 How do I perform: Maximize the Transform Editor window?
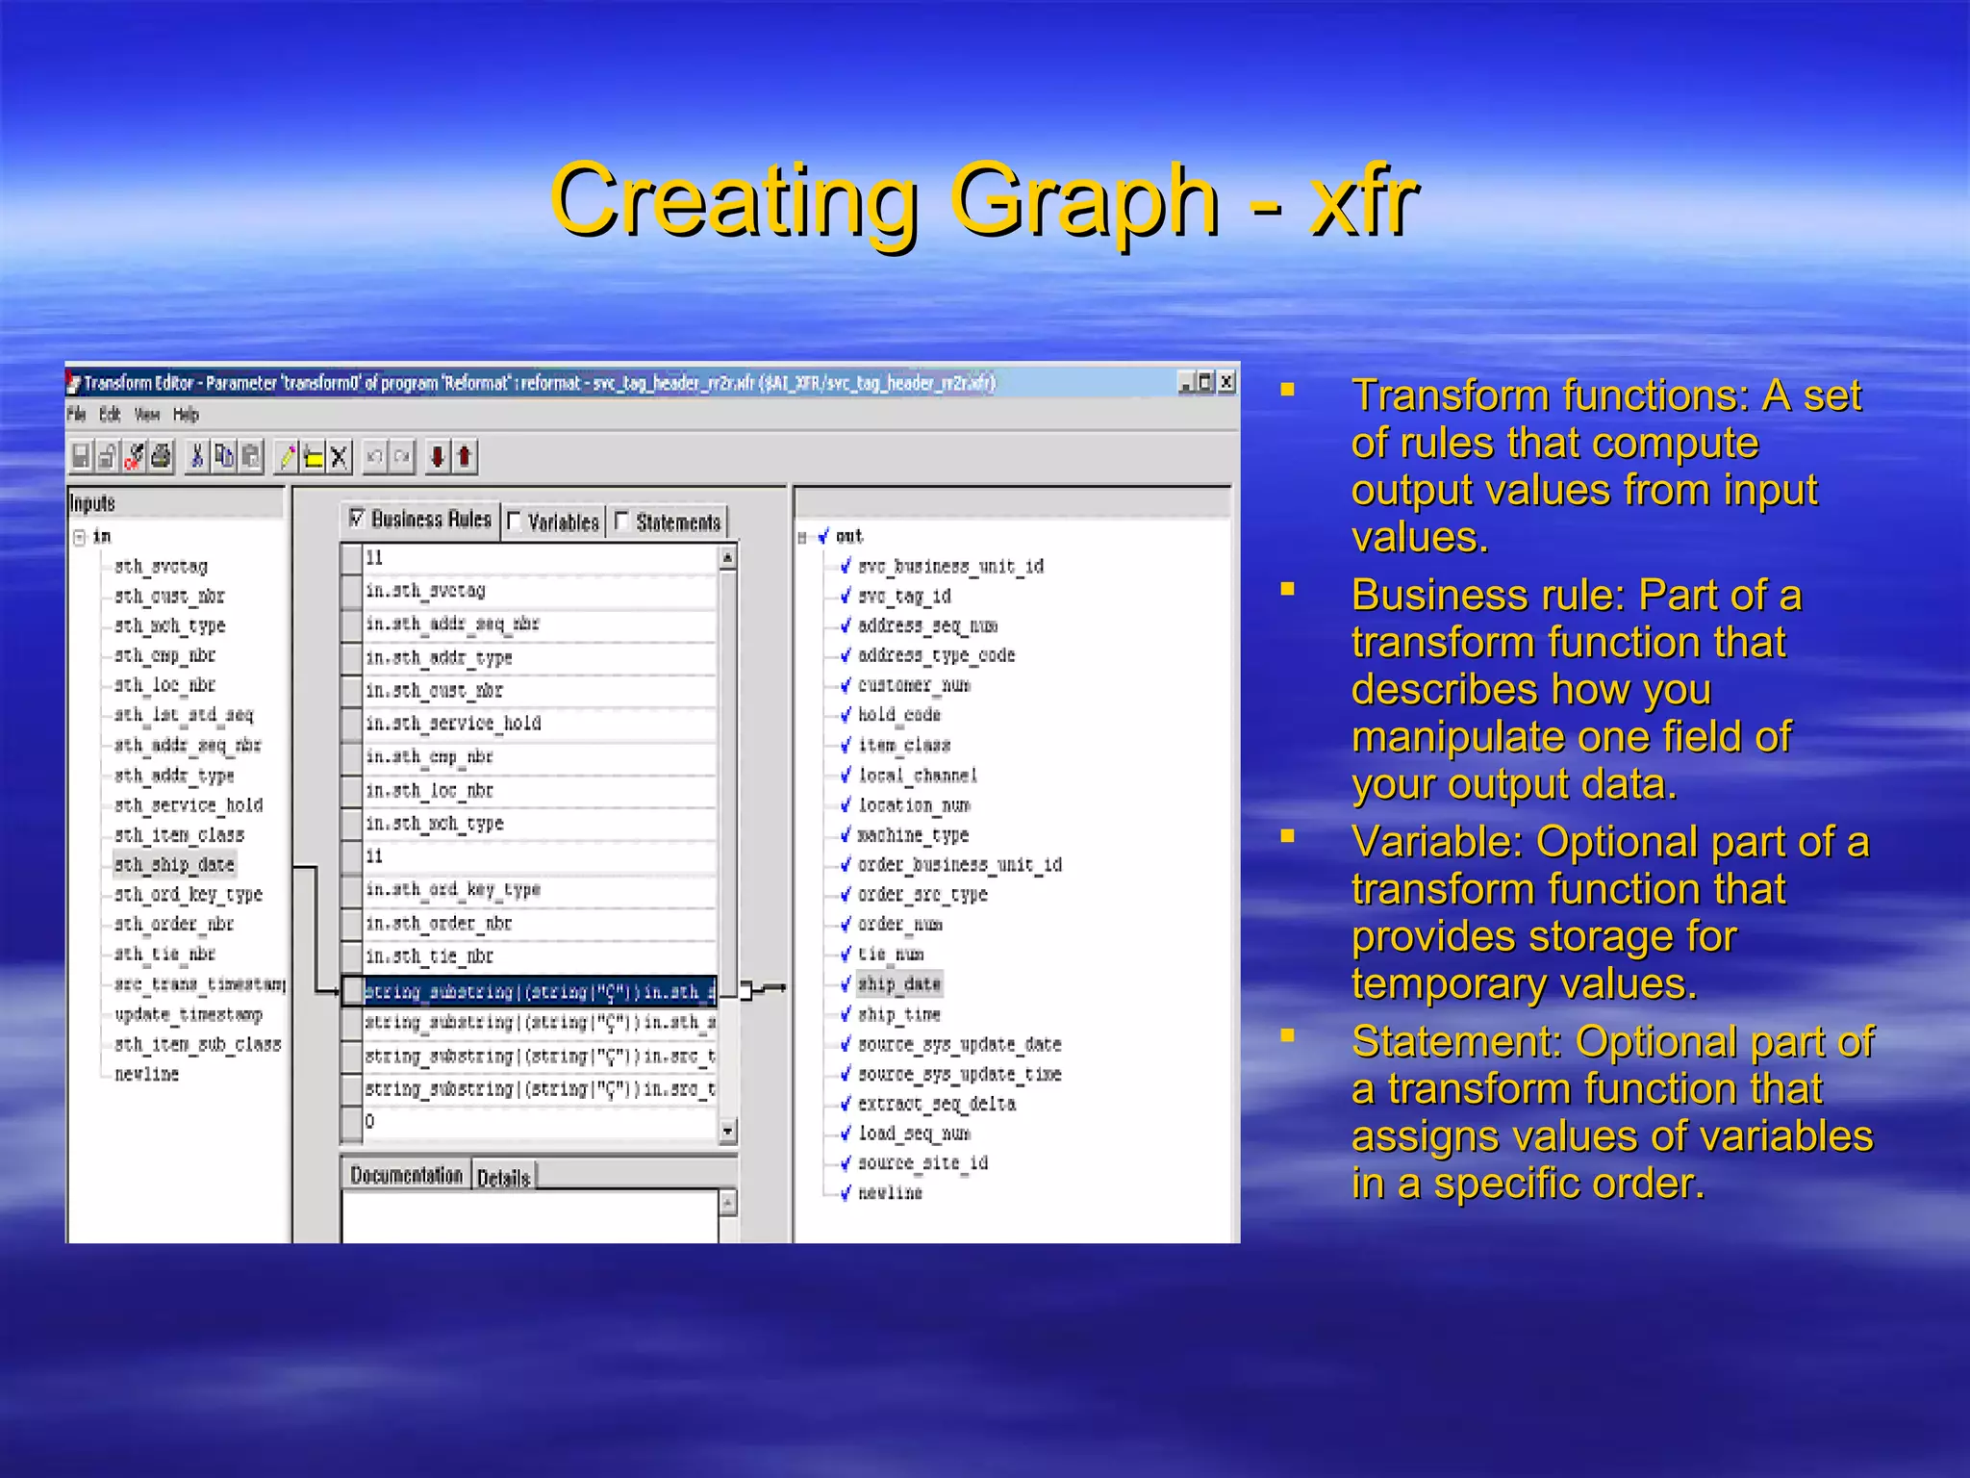point(1206,382)
